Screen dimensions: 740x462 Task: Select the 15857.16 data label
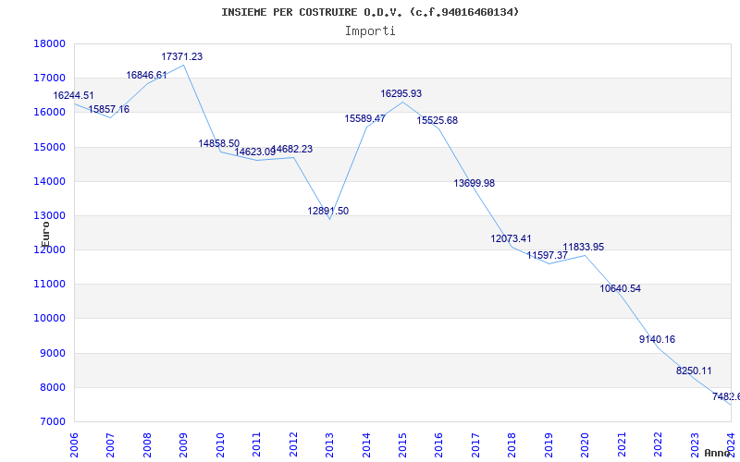point(108,109)
